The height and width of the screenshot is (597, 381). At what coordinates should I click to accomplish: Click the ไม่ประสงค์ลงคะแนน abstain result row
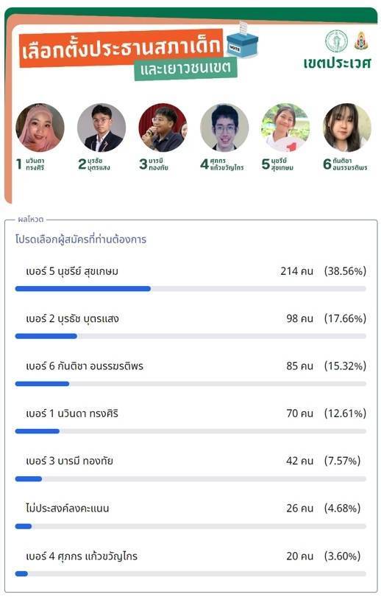[x=190, y=515]
